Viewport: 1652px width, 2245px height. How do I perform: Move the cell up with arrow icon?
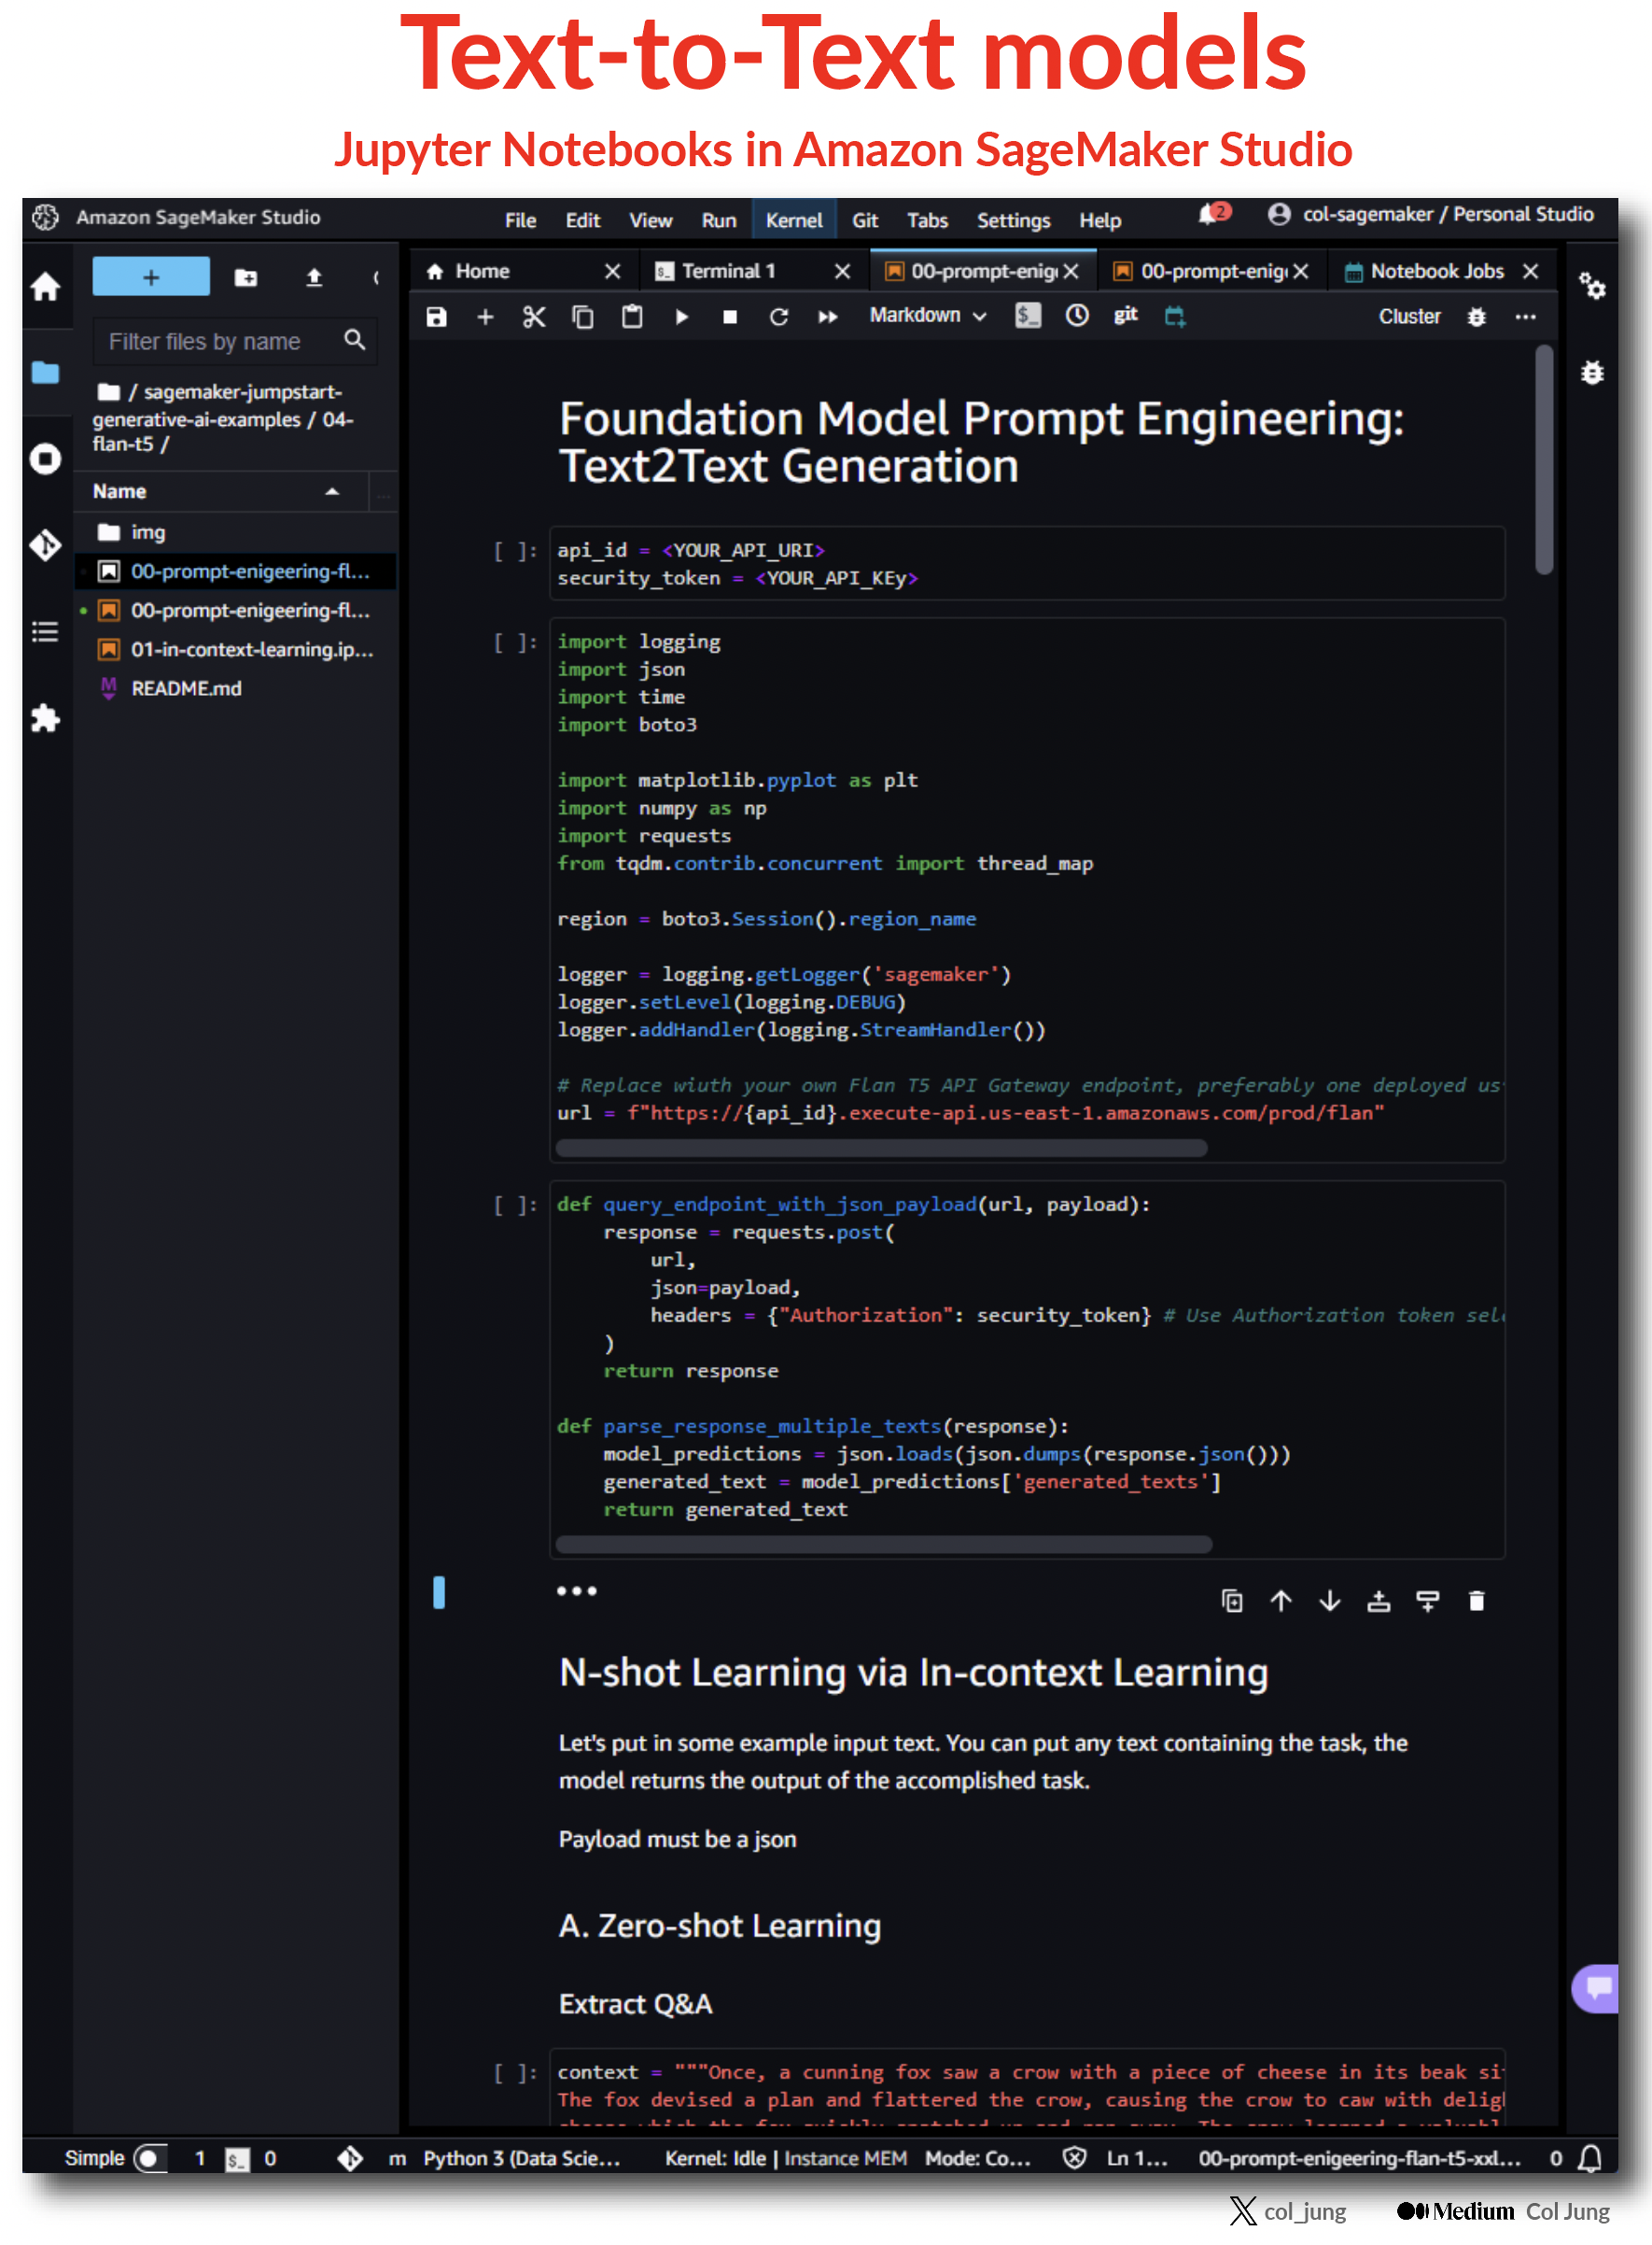pyautogui.click(x=1281, y=1601)
